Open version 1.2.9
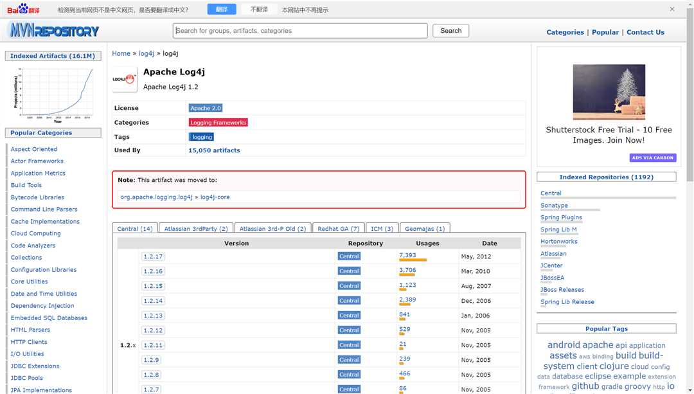694x394 pixels. [x=151, y=360]
